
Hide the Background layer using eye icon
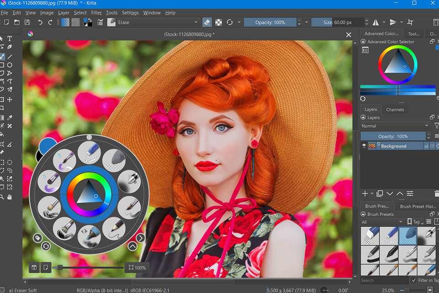[364, 146]
